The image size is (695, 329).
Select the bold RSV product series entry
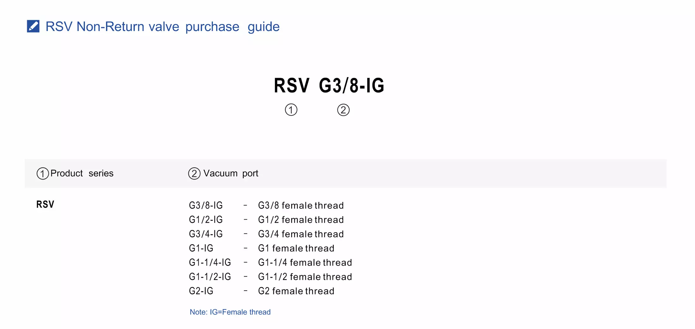pos(45,204)
